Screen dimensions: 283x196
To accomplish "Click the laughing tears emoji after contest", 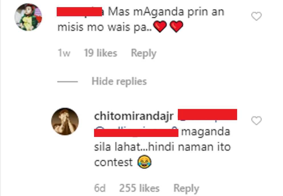I will (x=144, y=162).
